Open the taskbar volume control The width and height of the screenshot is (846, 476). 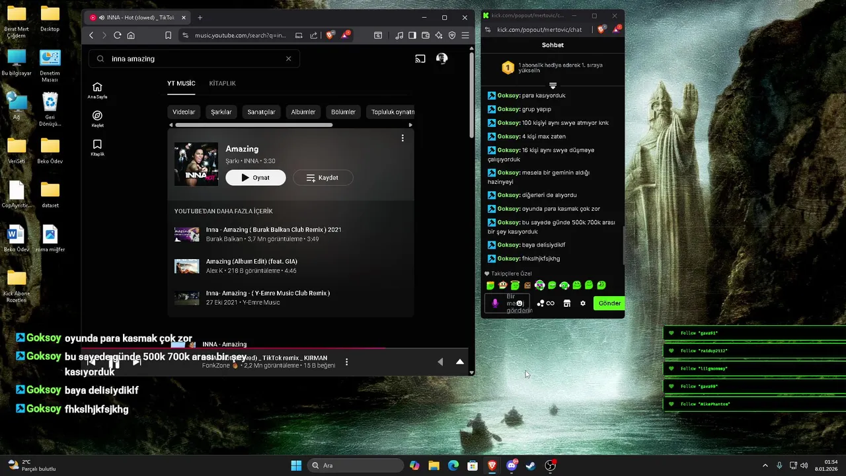click(x=804, y=465)
